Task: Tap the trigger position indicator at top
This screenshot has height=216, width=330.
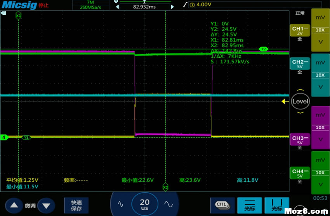Action: 144,2
